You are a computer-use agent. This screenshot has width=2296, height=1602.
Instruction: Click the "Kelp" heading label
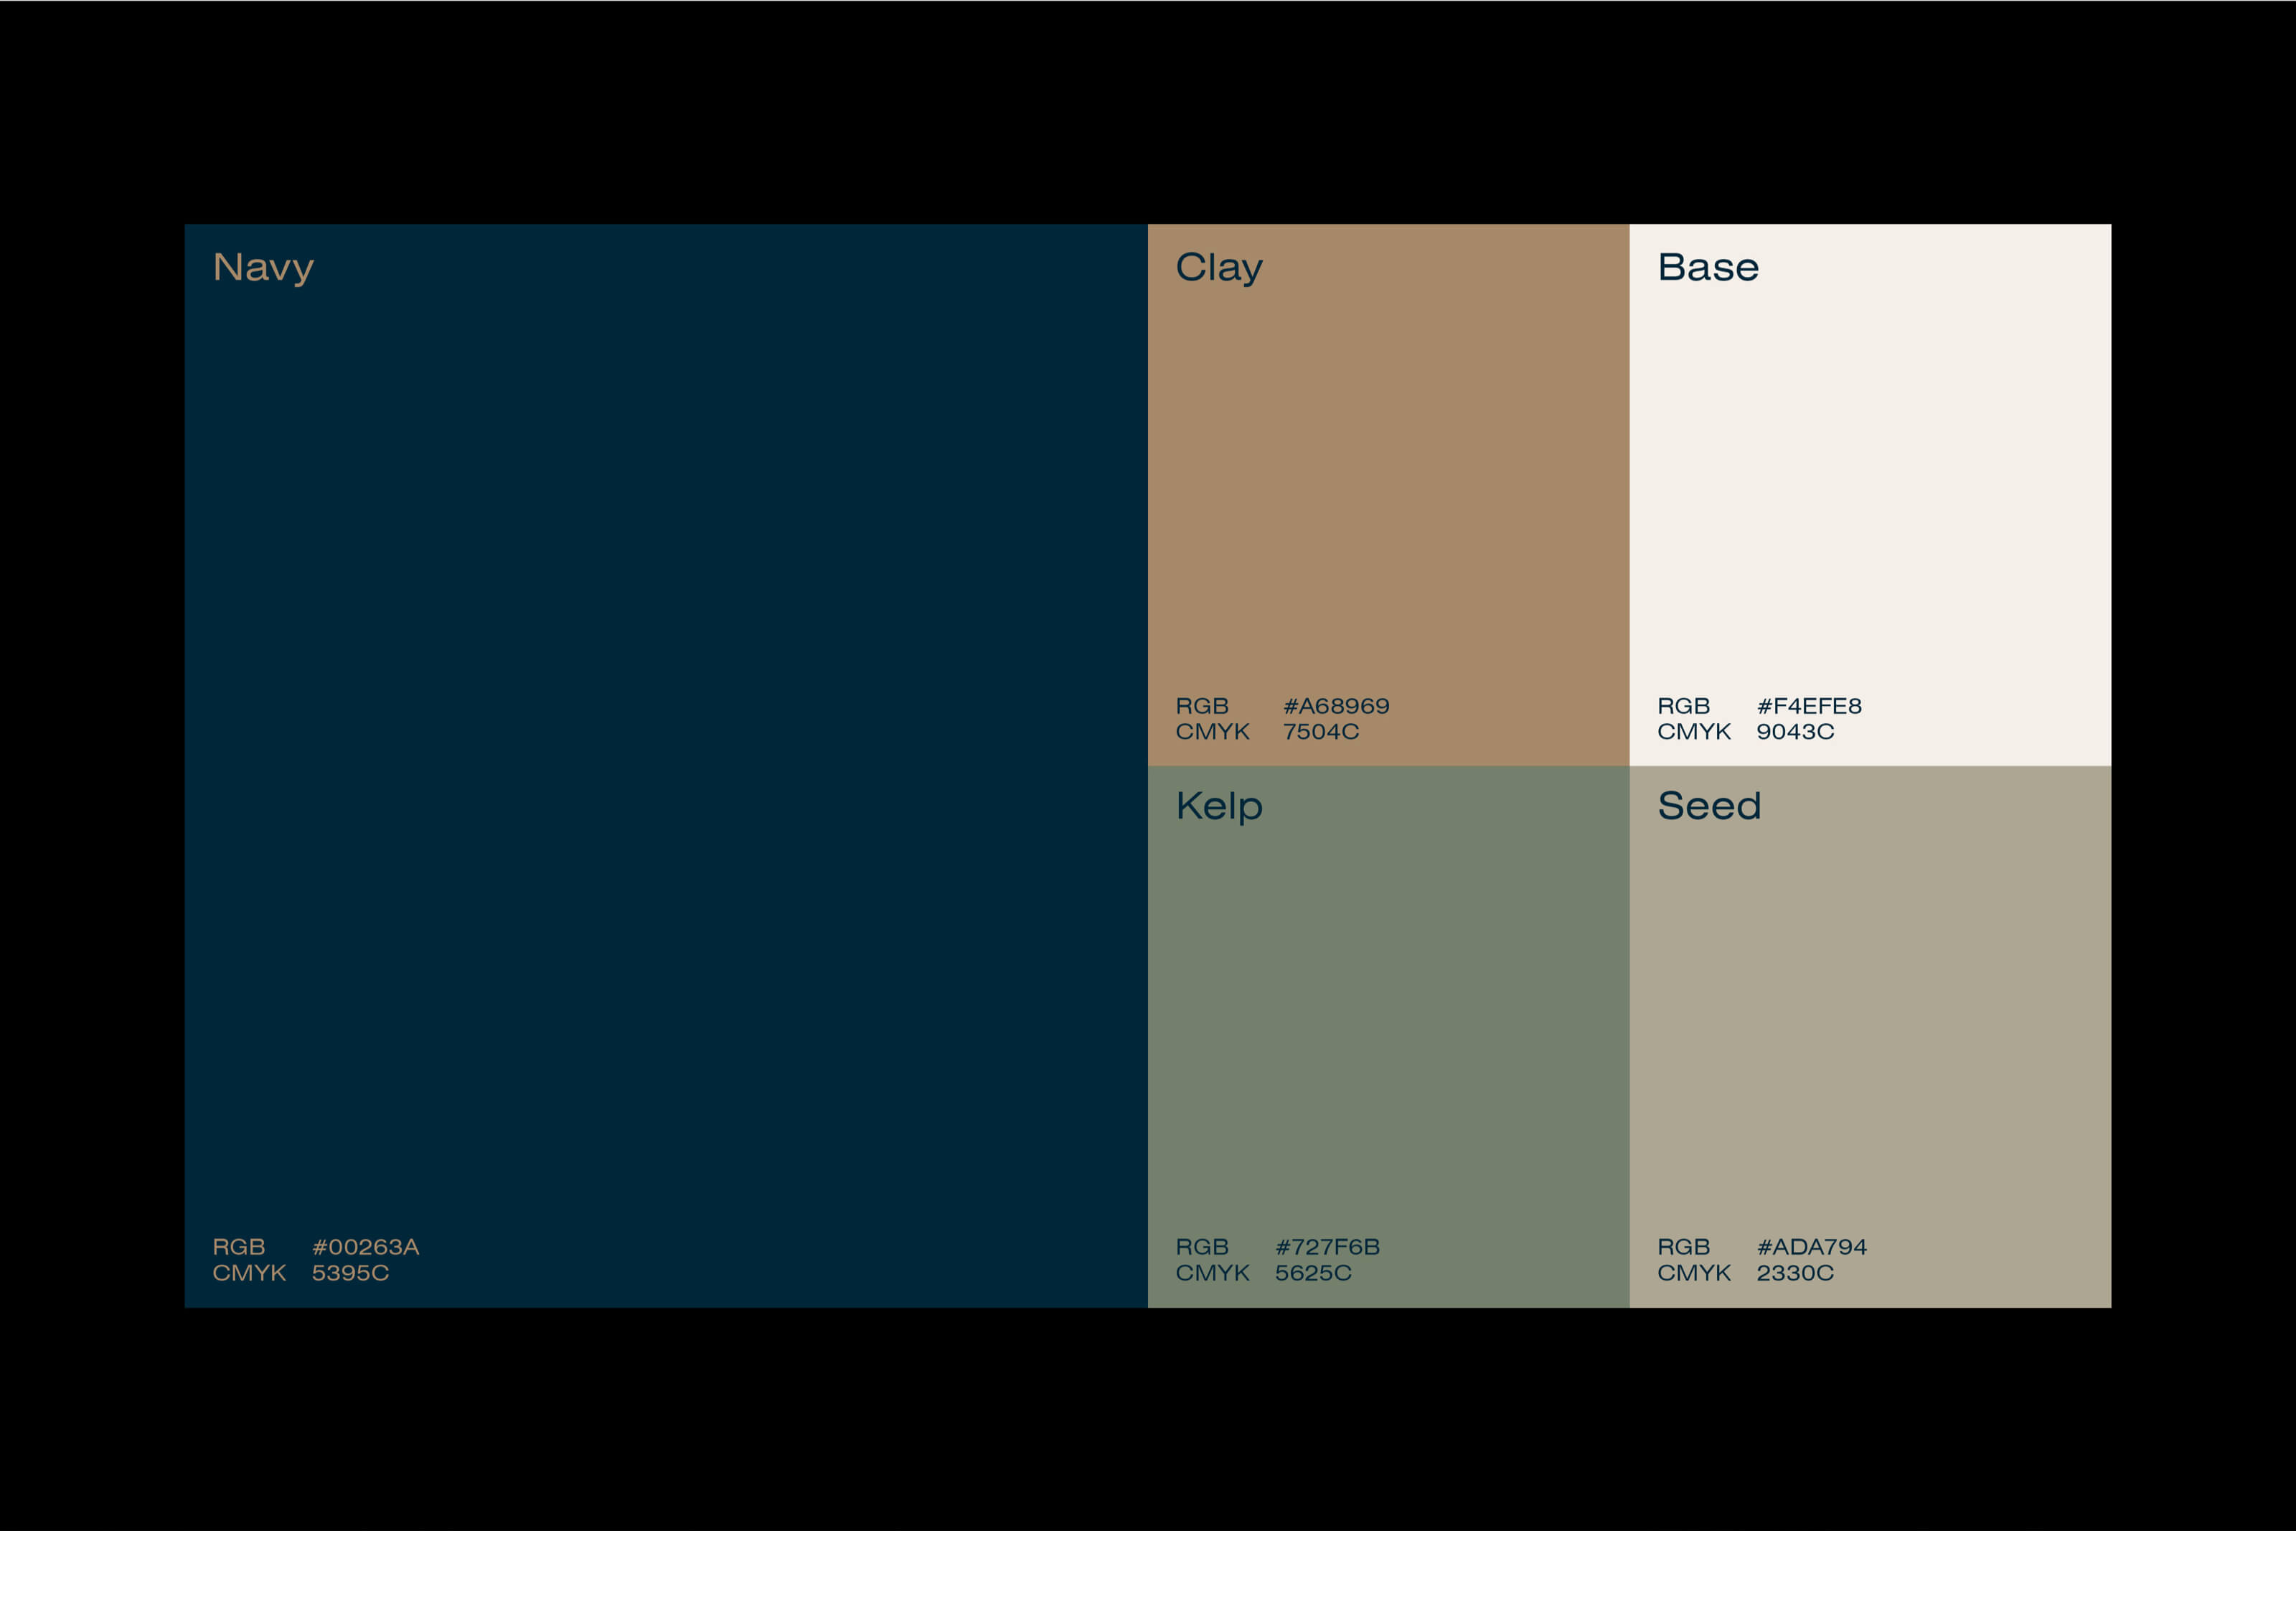[1218, 806]
